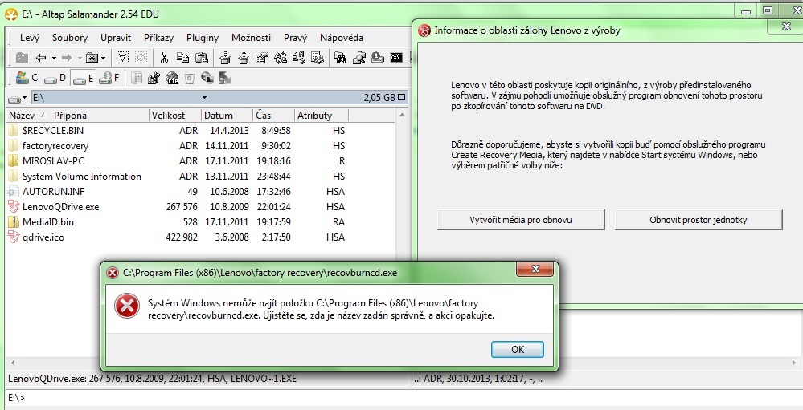Click the colored cubes plugin icon
803x410 pixels.
154,78
